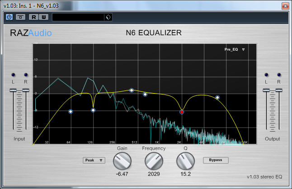
Task: Click the Input left channel fader handle
Action: pos(13,90)
